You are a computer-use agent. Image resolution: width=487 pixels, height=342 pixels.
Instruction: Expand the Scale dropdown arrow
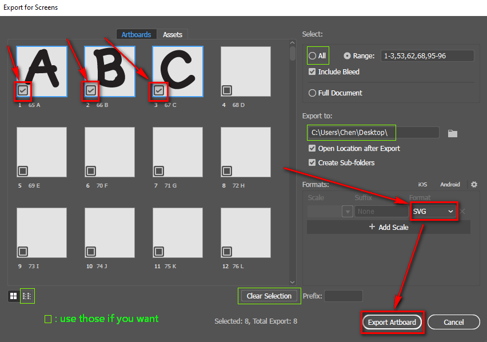tap(347, 212)
